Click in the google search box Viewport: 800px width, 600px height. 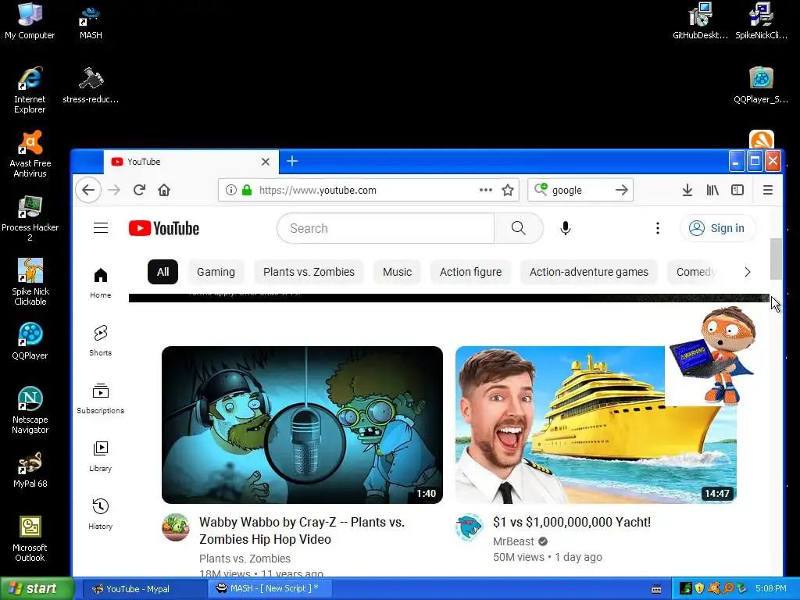[580, 191]
